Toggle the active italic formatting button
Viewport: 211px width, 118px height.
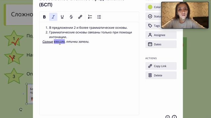pyautogui.click(x=53, y=17)
